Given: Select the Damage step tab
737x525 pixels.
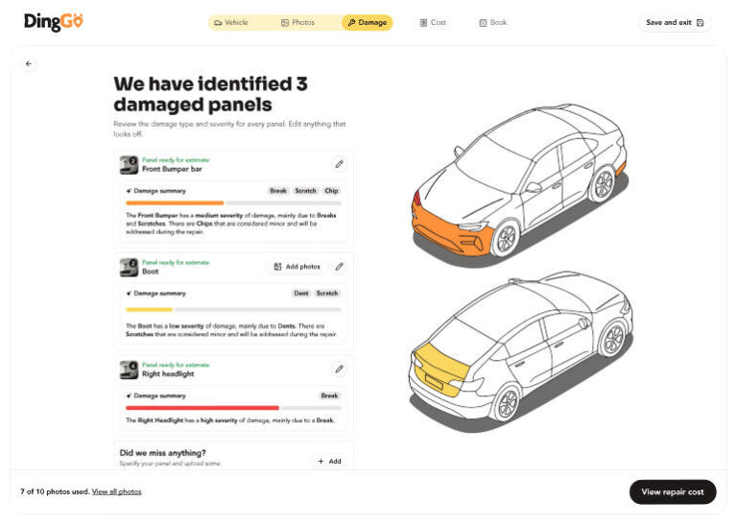Looking at the screenshot, I should pos(368,22).
